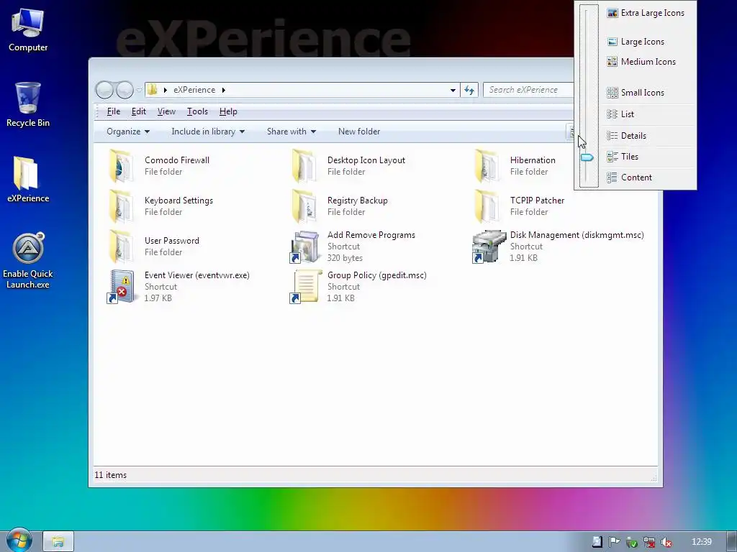Click the Explorer forward navigation button
737x552 pixels.
tap(125, 90)
